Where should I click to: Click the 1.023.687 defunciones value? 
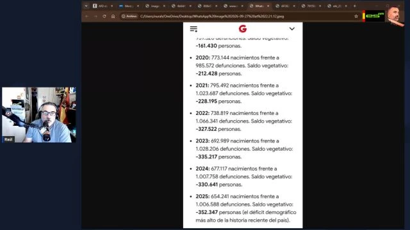click(207, 93)
